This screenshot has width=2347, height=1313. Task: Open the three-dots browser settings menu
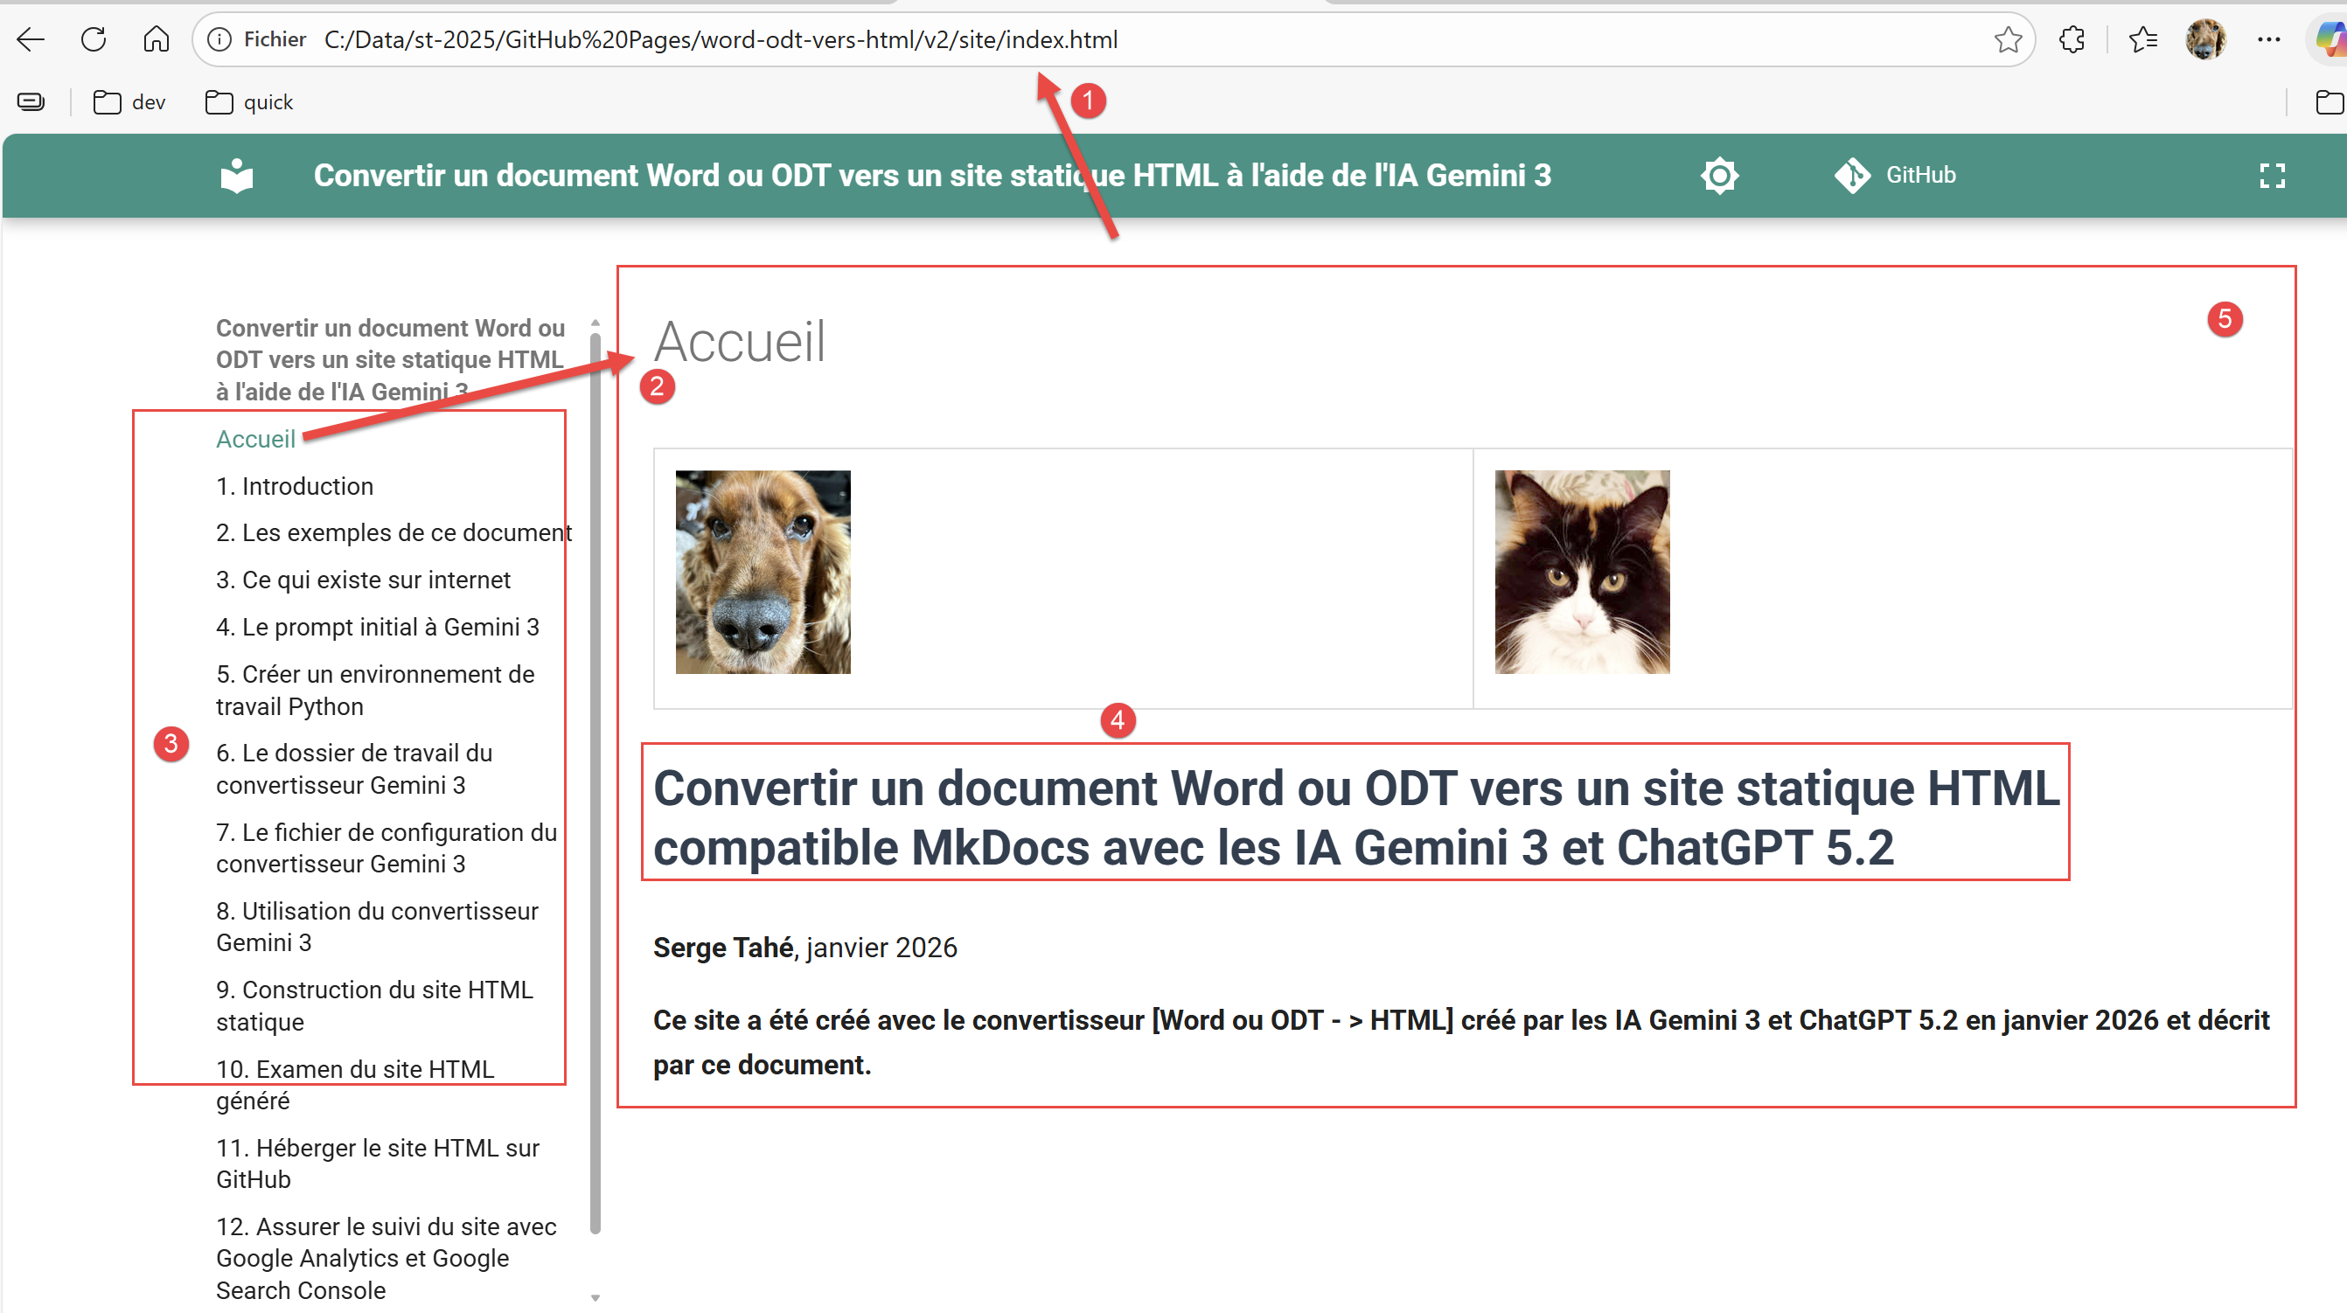pyautogui.click(x=2268, y=39)
